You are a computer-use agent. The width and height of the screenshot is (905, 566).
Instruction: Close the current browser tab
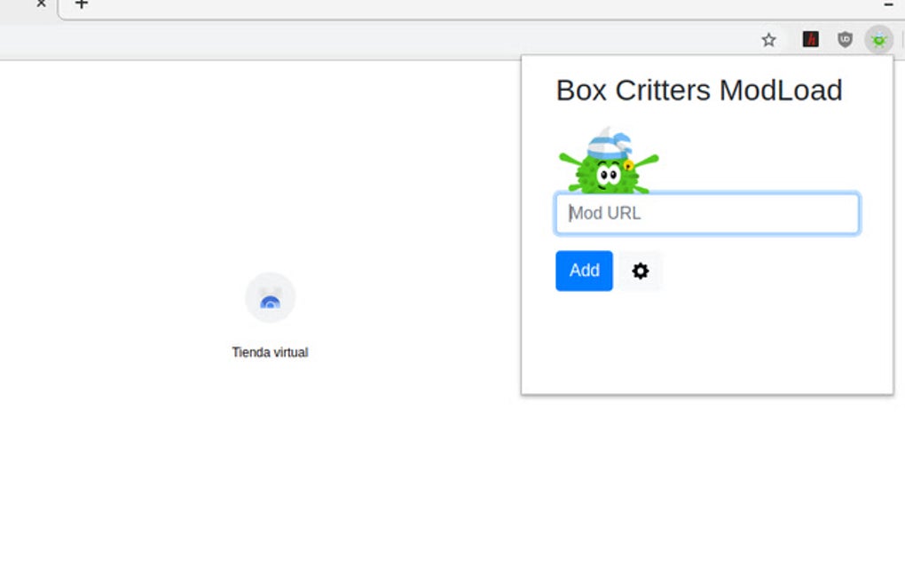pyautogui.click(x=41, y=4)
